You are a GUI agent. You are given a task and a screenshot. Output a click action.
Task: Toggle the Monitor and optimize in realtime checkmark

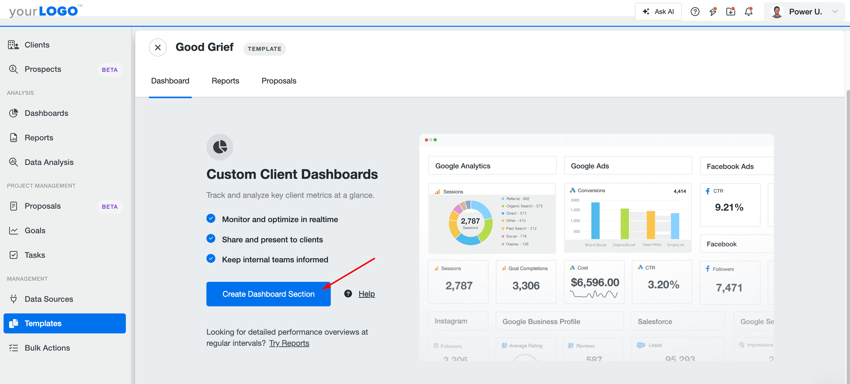coord(211,219)
